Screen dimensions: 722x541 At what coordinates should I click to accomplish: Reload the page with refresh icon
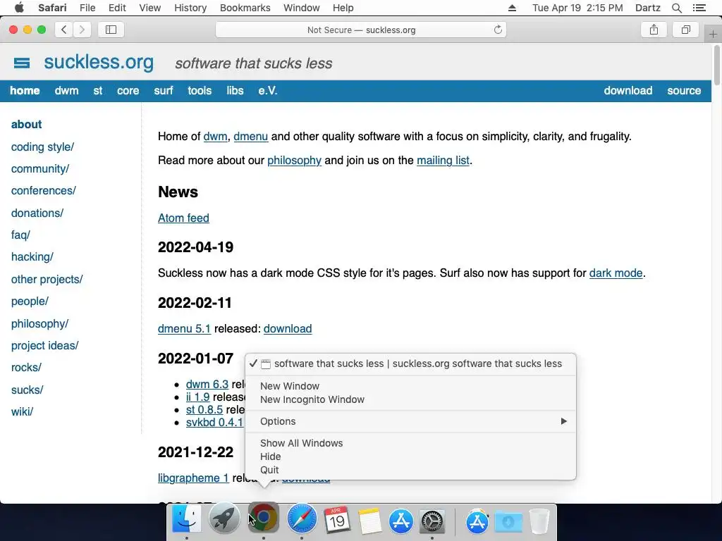(498, 30)
